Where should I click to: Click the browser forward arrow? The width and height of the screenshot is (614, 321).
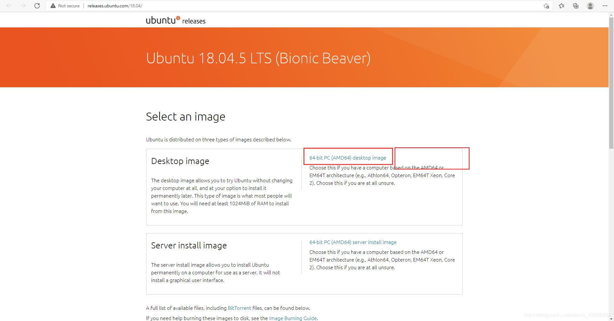point(23,6)
